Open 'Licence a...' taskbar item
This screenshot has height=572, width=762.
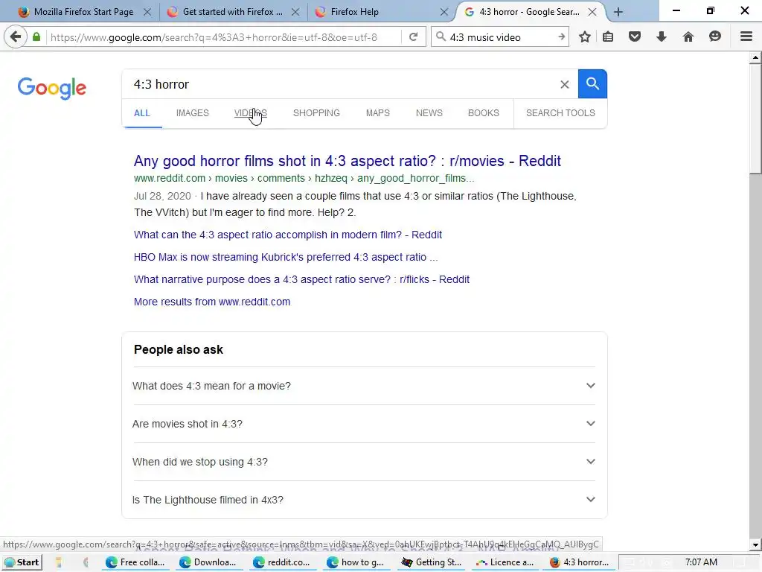(x=505, y=562)
